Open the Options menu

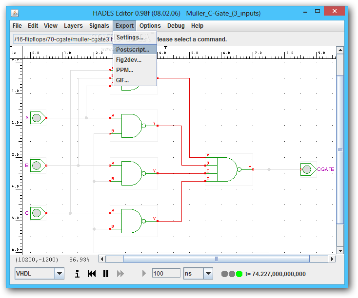click(x=150, y=26)
